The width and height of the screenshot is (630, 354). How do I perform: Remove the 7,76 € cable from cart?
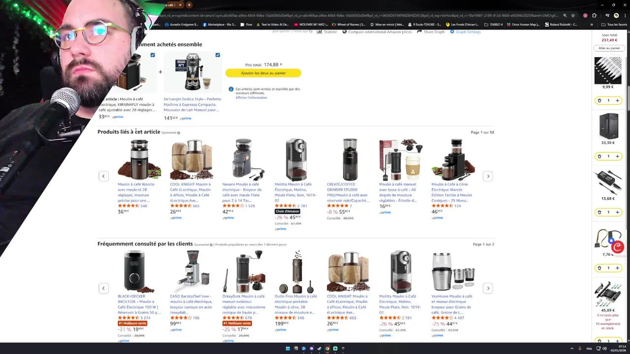(x=599, y=268)
